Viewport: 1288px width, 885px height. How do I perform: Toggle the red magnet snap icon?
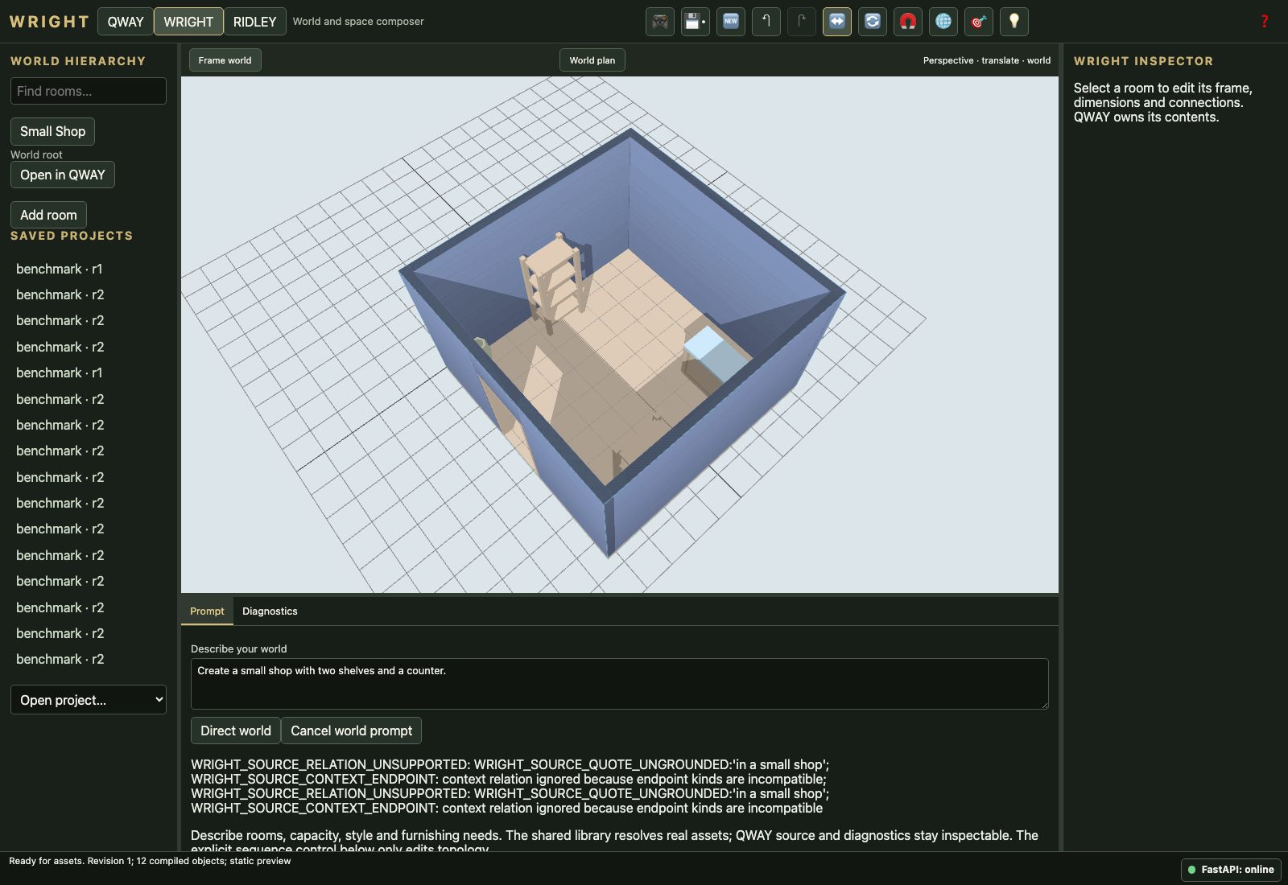point(908,22)
